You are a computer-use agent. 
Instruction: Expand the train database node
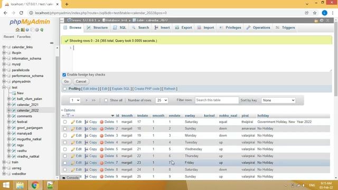pos(4,162)
